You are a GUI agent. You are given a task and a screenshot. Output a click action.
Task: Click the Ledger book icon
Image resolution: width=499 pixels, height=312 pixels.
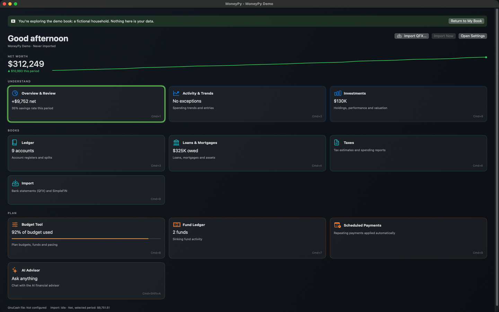tap(15, 142)
